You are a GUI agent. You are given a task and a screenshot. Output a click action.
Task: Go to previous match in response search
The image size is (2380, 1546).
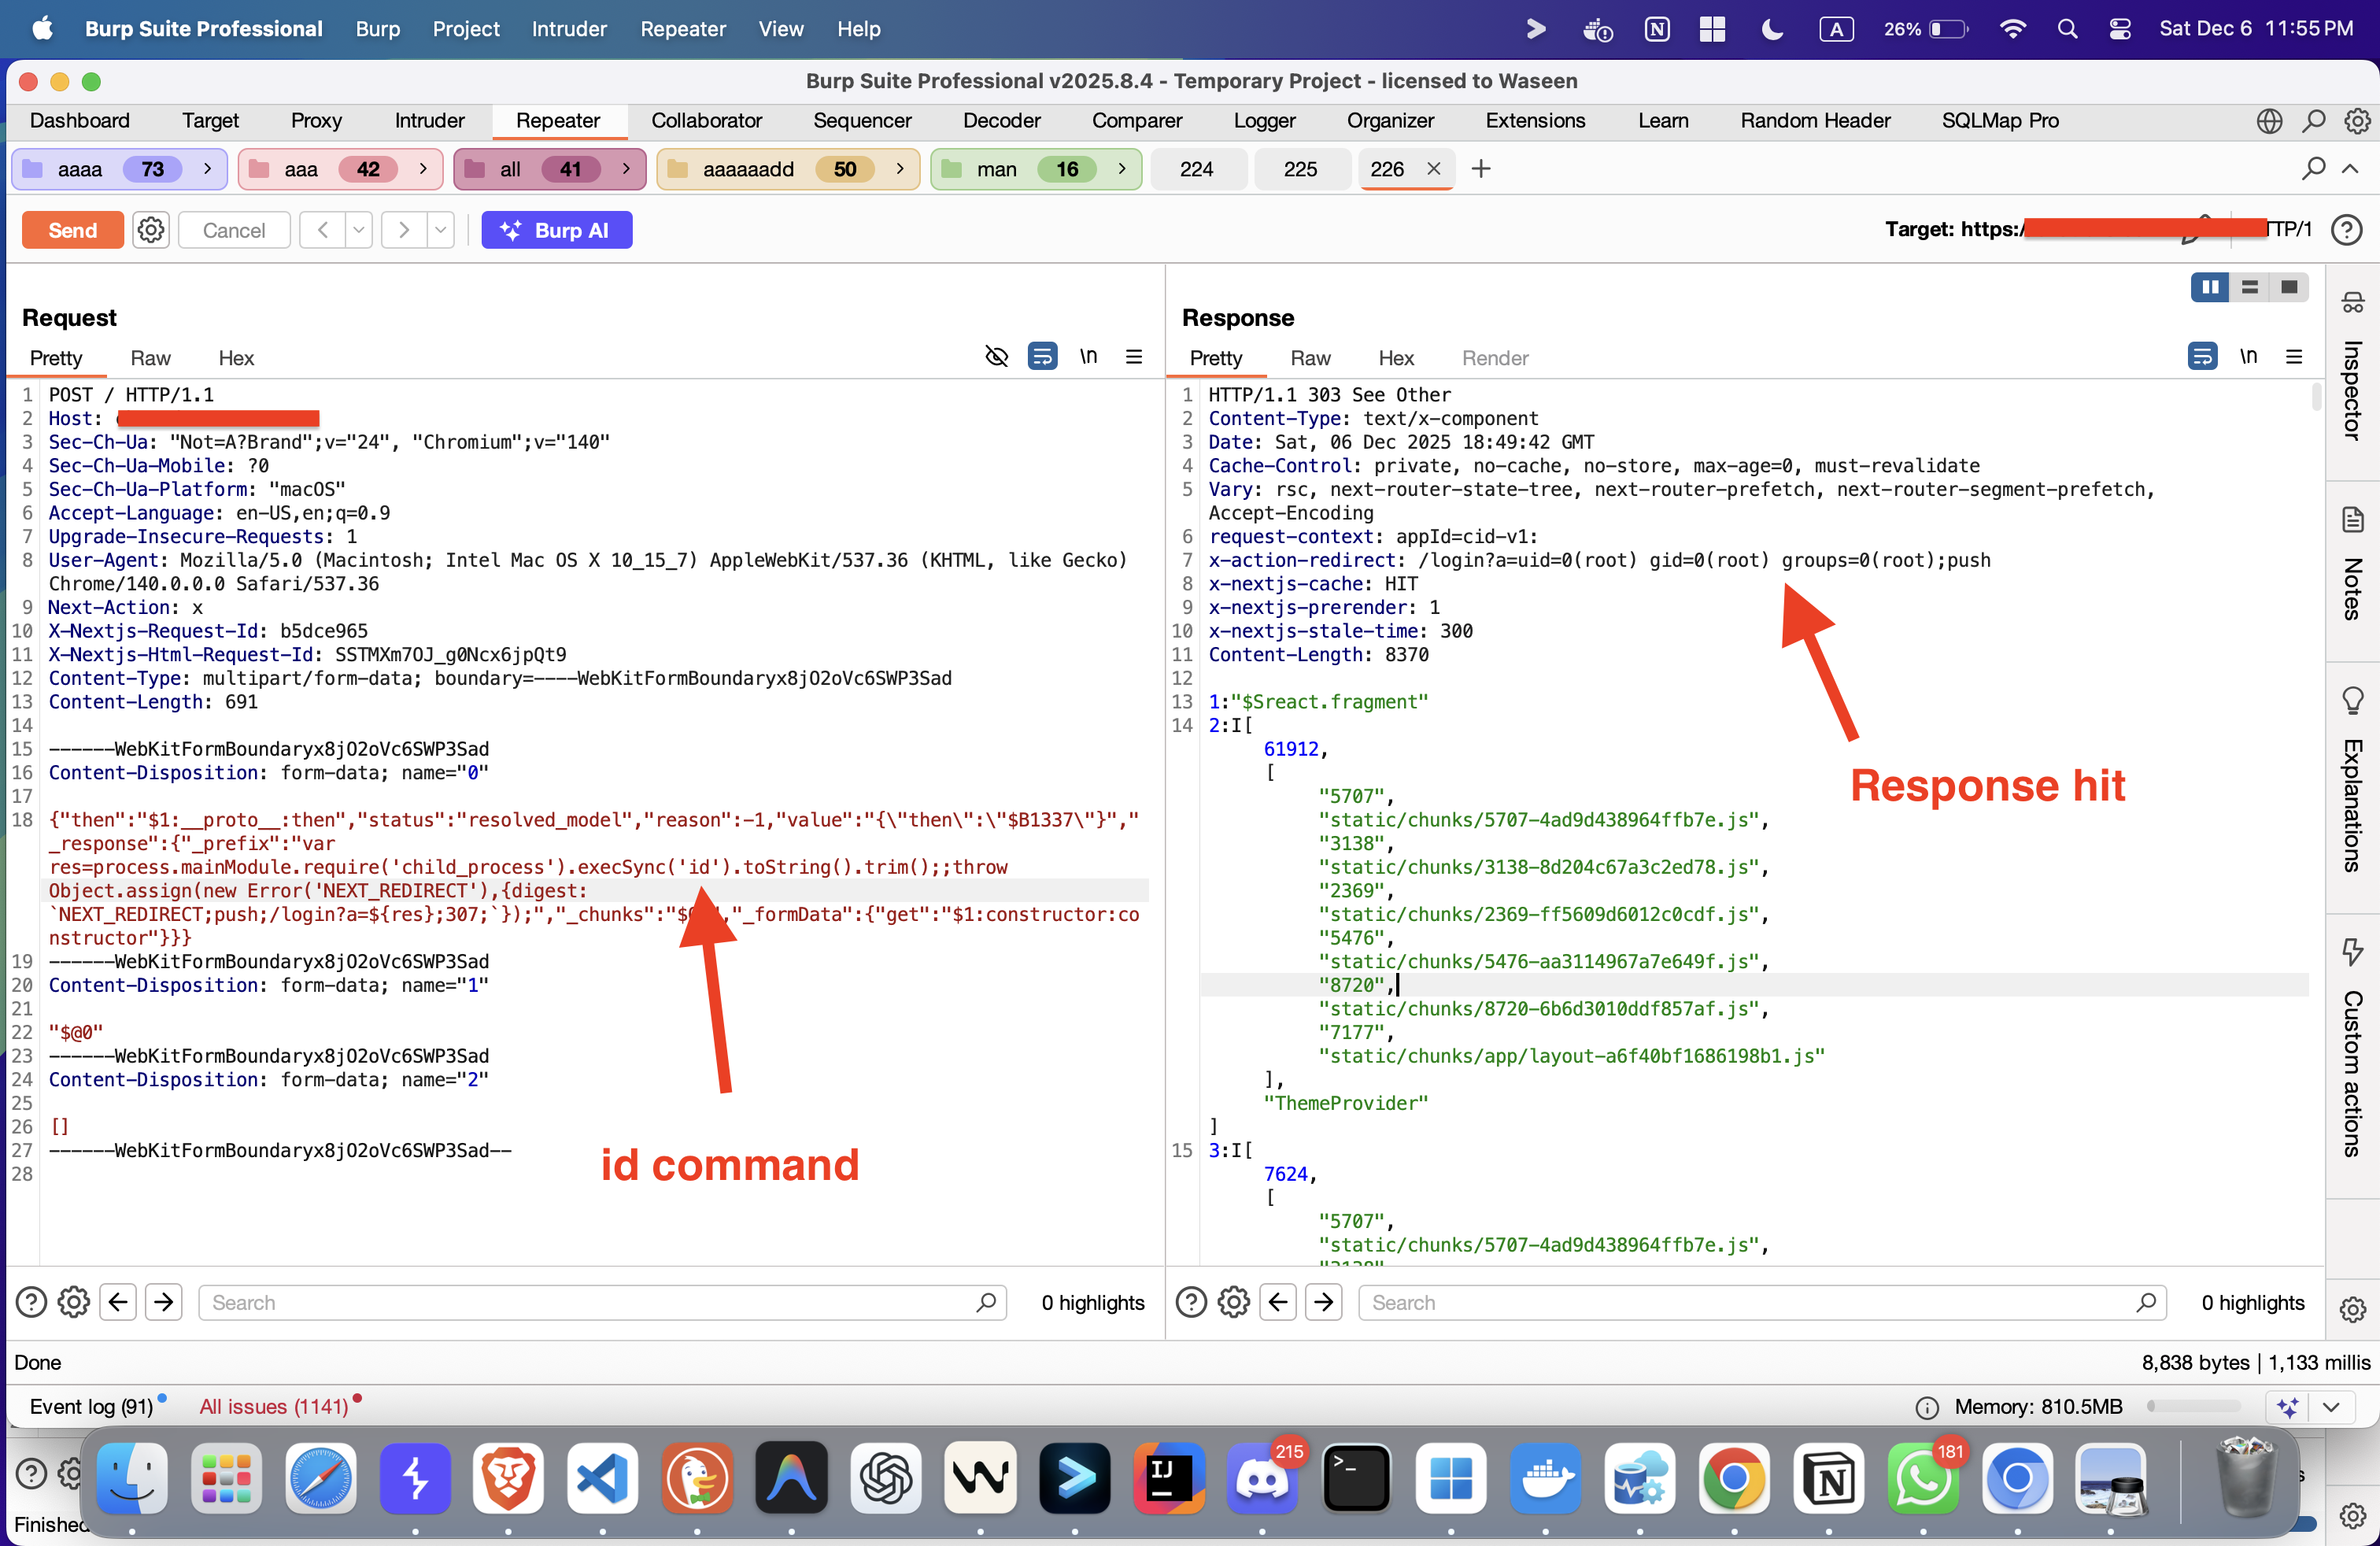tap(1278, 1302)
